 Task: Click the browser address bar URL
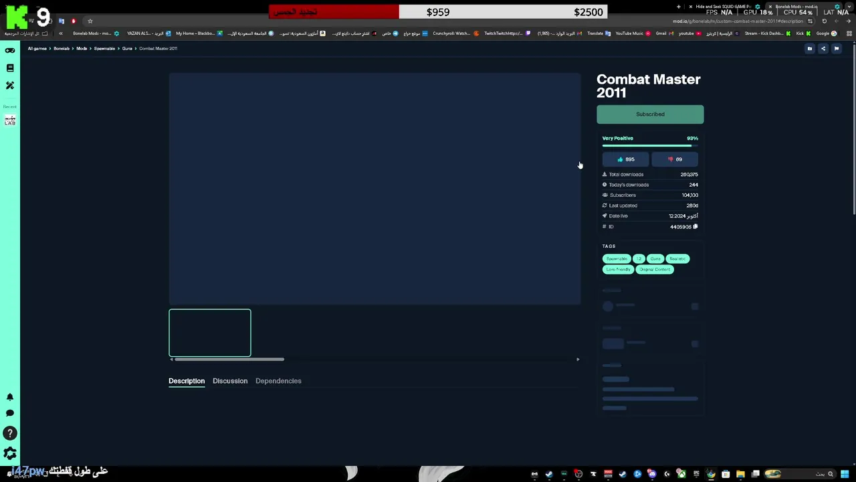pos(738,21)
